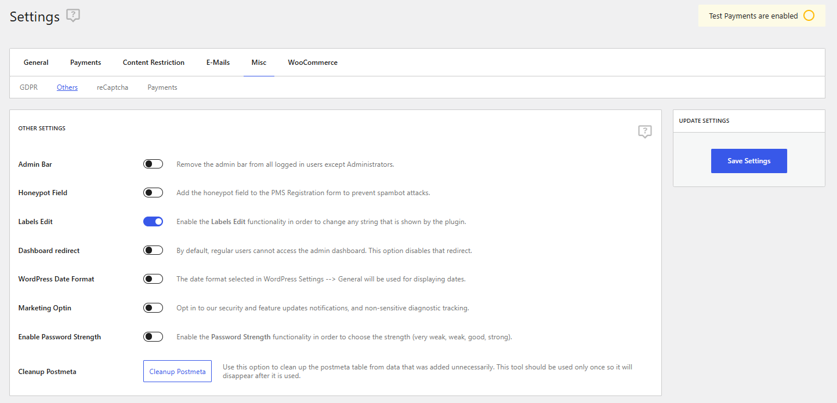Toggle Enable Password Strength on
This screenshot has height=403, width=837.
[x=153, y=337]
